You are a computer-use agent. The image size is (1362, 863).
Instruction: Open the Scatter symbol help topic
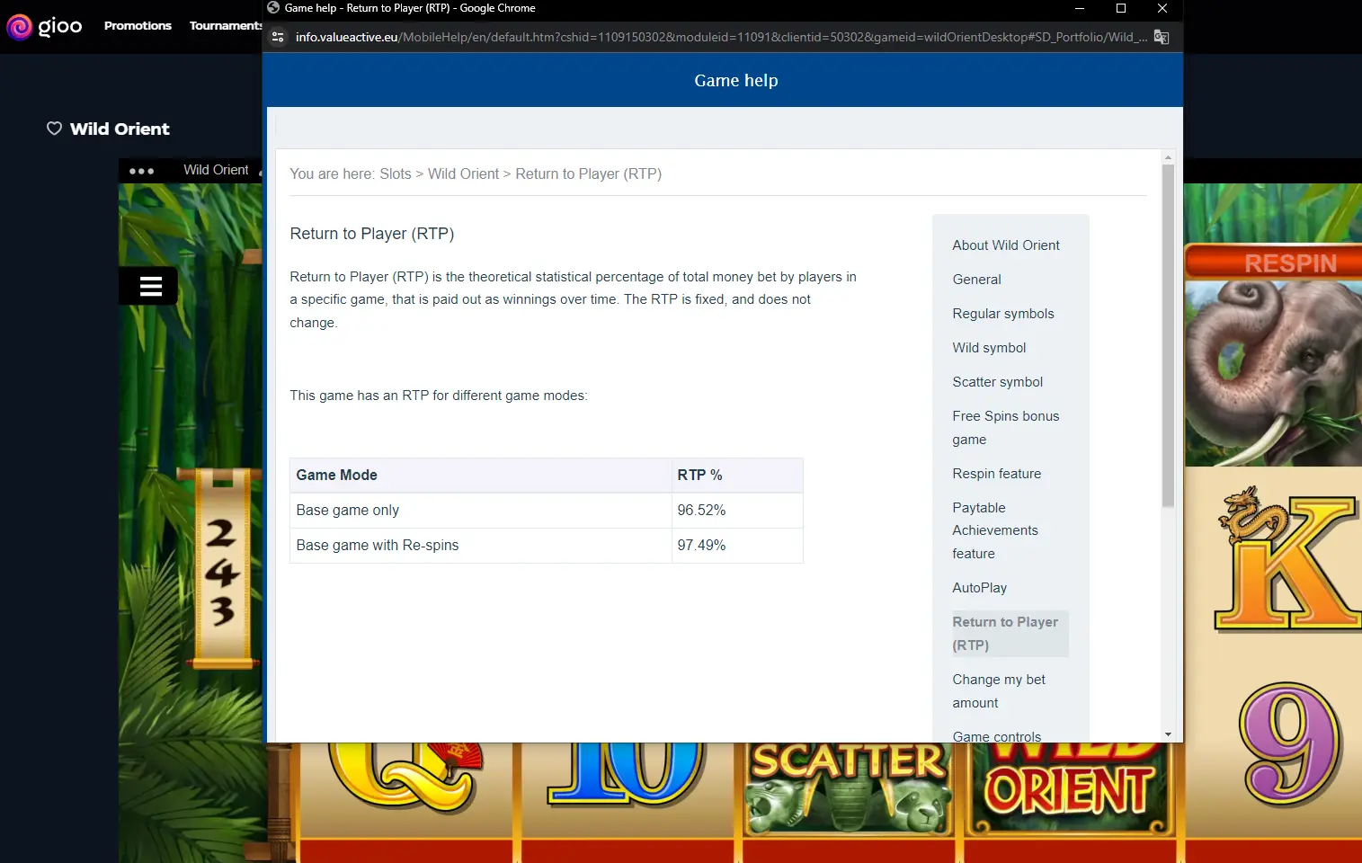click(998, 382)
